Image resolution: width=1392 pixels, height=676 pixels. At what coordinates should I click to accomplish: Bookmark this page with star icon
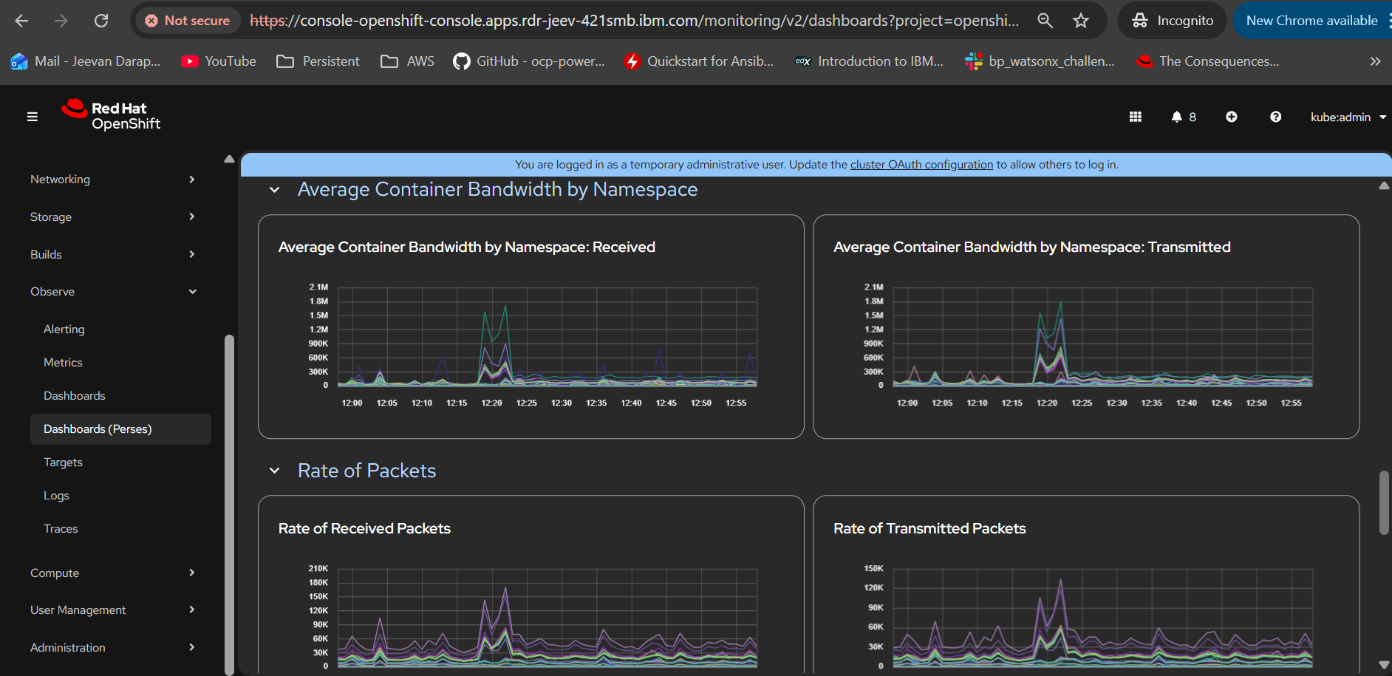click(x=1081, y=21)
